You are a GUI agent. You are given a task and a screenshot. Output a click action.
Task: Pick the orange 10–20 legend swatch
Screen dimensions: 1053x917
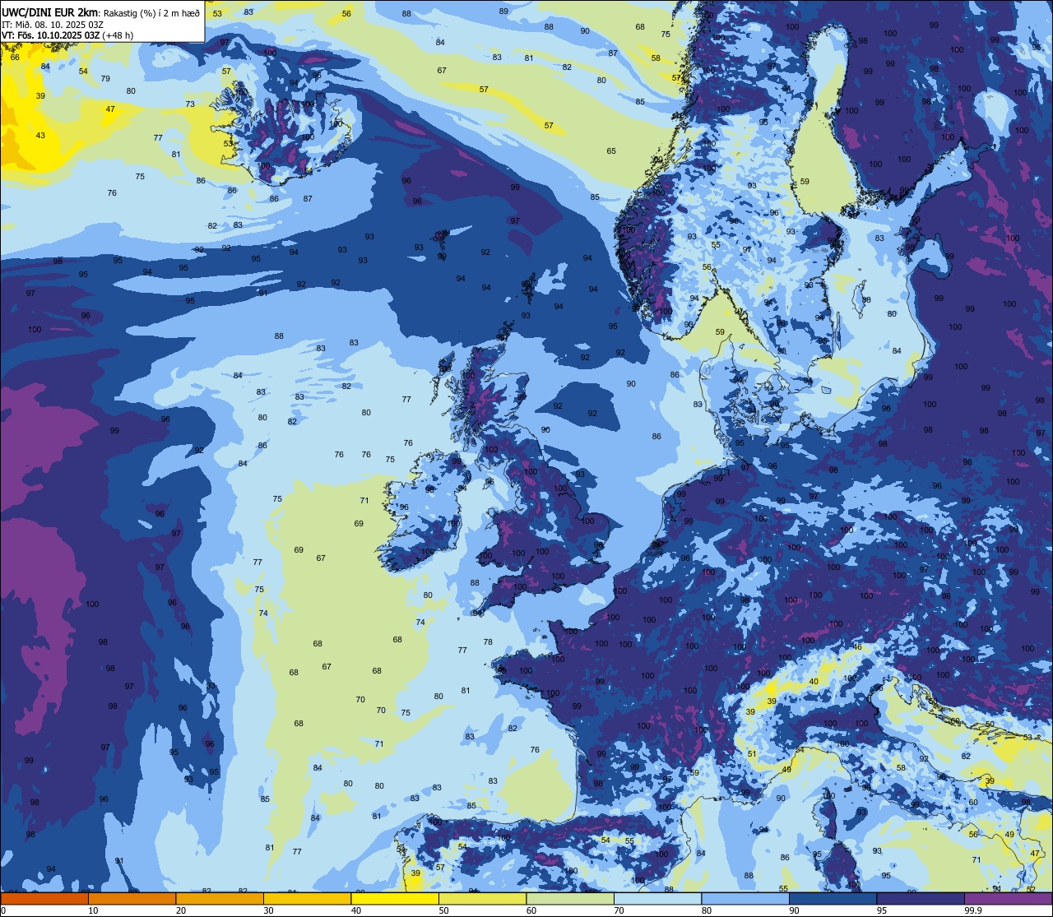[132, 898]
